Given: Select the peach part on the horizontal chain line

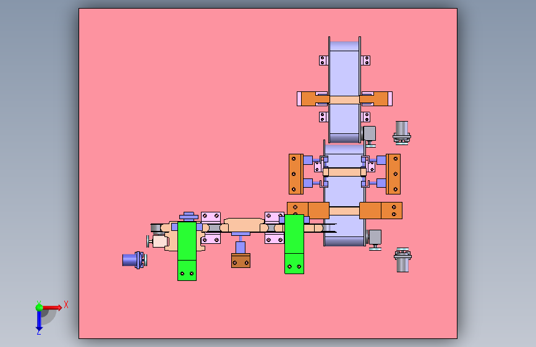Looking at the screenshot, I should coord(244,225).
